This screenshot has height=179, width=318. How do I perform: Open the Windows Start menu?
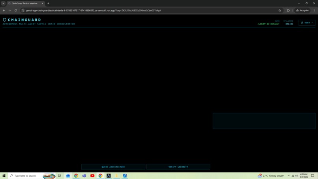[4, 176]
